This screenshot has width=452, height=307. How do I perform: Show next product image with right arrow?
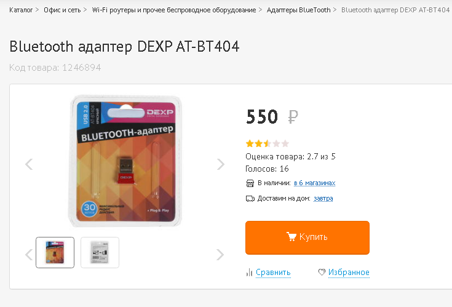coord(221,164)
